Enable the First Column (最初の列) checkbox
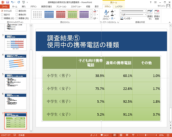The width and height of the screenshot is (172, 137). click(17, 11)
